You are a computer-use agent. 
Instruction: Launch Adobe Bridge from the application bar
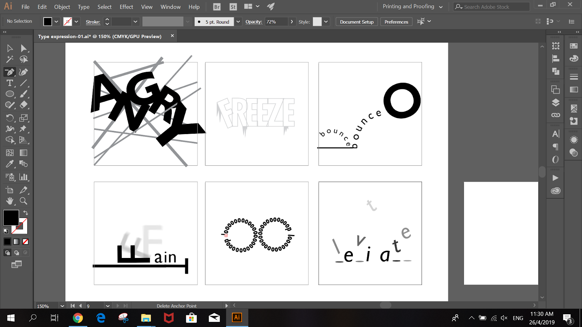pos(216,7)
